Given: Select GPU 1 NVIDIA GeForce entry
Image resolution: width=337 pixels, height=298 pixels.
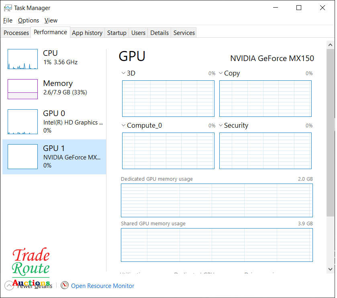Looking at the screenshot, I should (x=54, y=157).
